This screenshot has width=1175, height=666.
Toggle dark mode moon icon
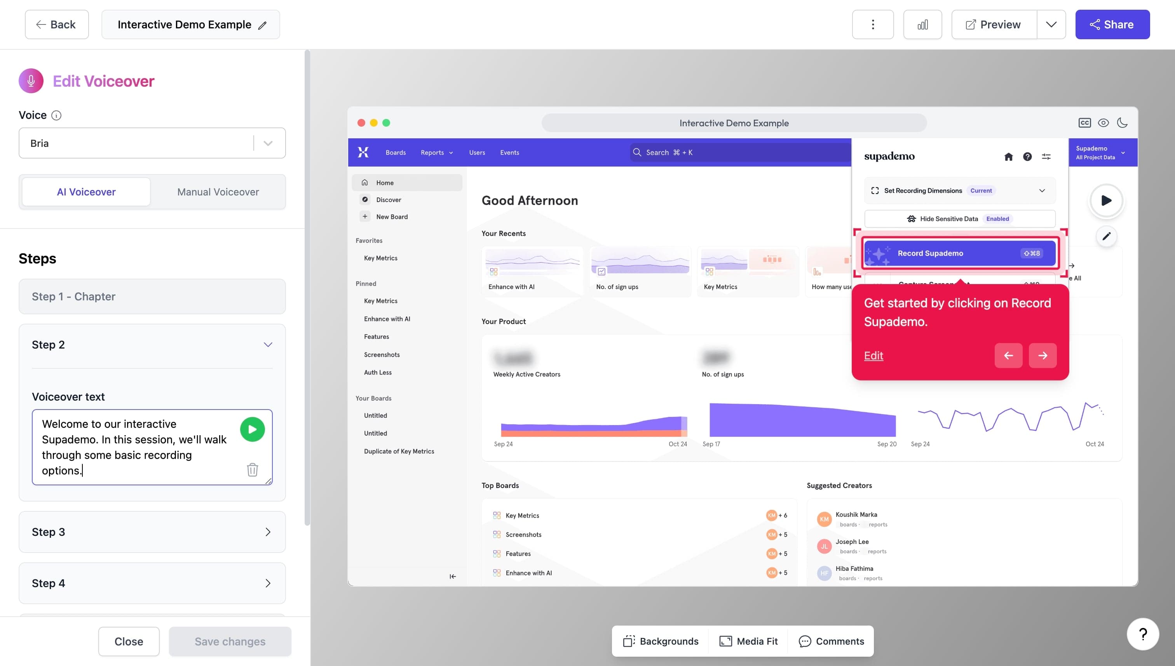coord(1122,122)
